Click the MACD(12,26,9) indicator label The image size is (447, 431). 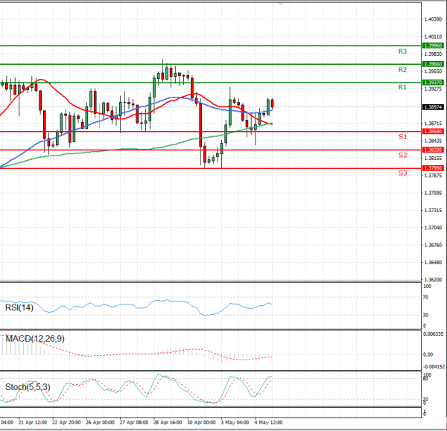(34, 339)
